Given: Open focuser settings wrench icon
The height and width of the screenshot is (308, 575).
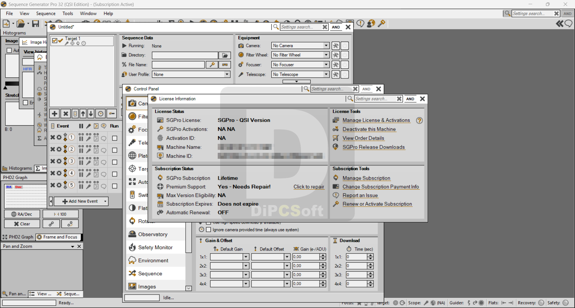Looking at the screenshot, I should coord(336,65).
